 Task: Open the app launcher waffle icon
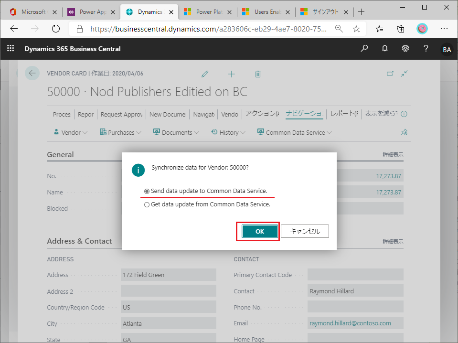pyautogui.click(x=11, y=48)
